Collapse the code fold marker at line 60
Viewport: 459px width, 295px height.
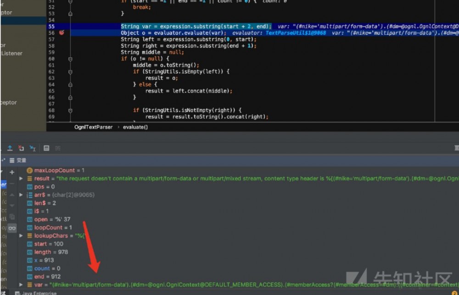70,59
